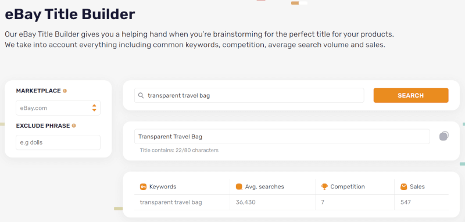Click the info icon next to EXCLUDE PHRASE
Image resolution: width=465 pixels, height=222 pixels.
coord(74,126)
